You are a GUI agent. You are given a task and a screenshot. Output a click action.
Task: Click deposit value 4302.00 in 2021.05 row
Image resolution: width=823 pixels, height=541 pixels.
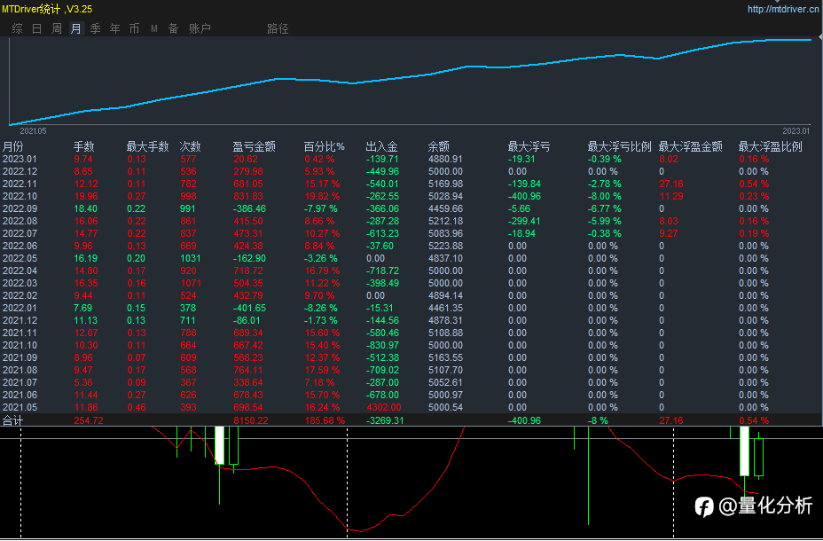coord(384,407)
